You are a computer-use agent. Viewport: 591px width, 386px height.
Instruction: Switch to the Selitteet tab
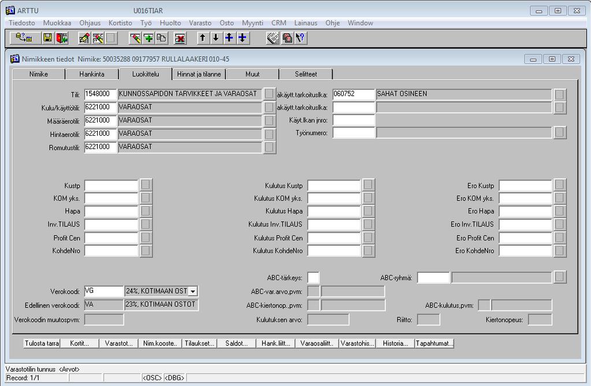[306, 75]
